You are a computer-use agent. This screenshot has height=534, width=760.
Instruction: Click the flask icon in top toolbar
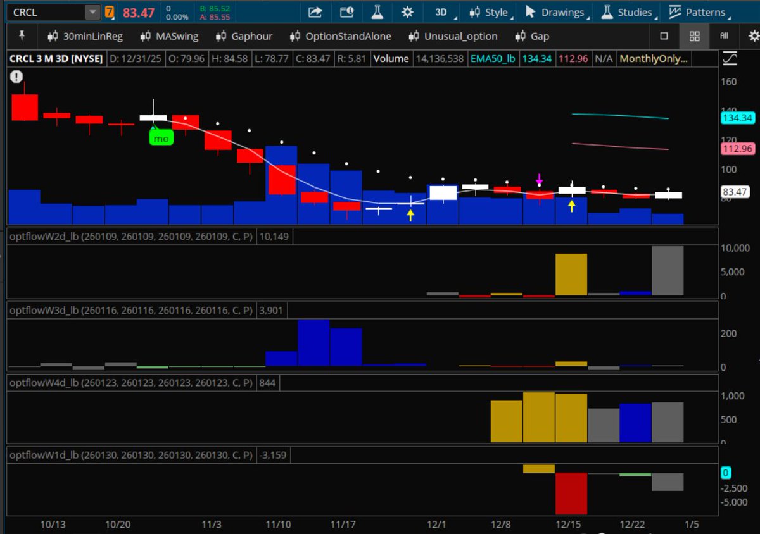point(377,12)
